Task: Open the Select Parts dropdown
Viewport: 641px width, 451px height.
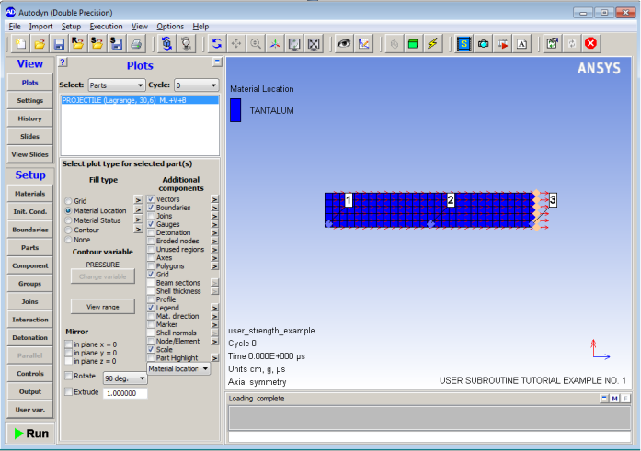Action: [117, 85]
